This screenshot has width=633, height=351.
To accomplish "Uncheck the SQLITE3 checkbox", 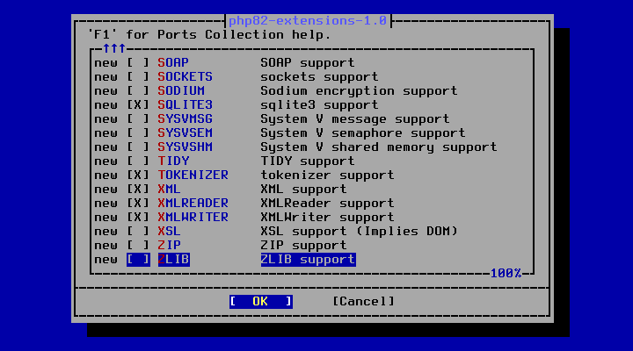I will click(x=138, y=105).
